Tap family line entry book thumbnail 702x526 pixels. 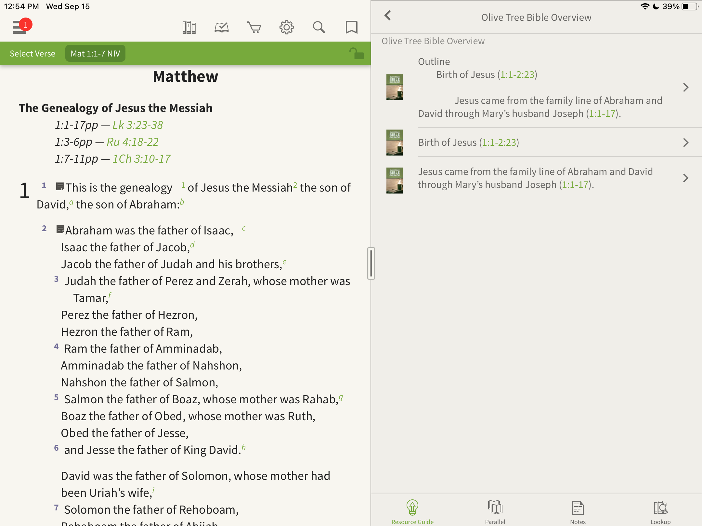click(x=395, y=181)
